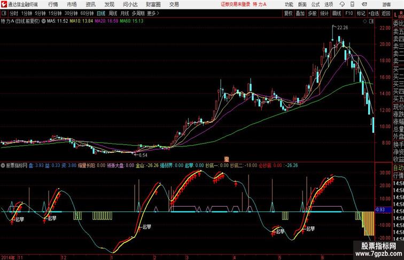
Task: Switch to 1分钟 period tab
Action: [27, 13]
